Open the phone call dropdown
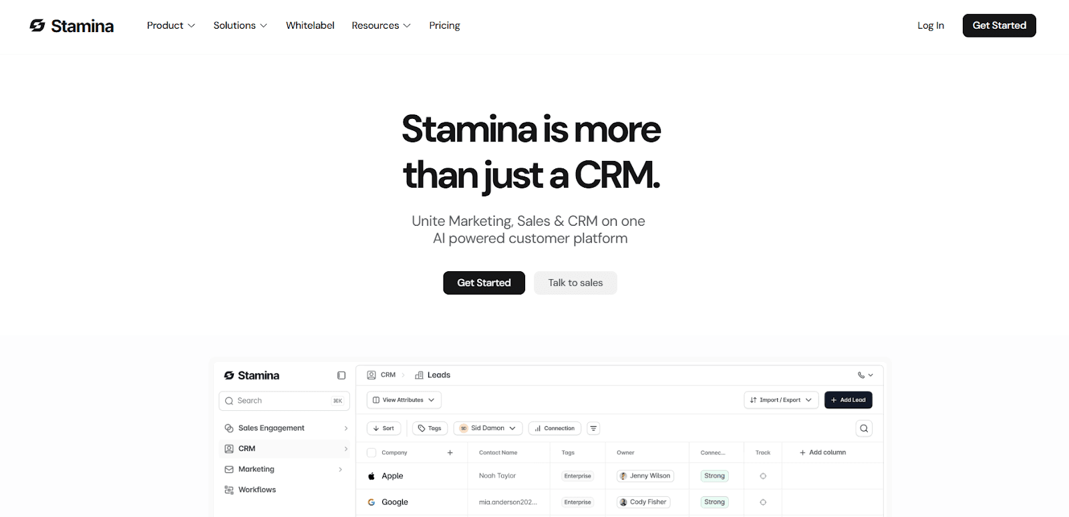The image size is (1069, 517). [x=865, y=375]
